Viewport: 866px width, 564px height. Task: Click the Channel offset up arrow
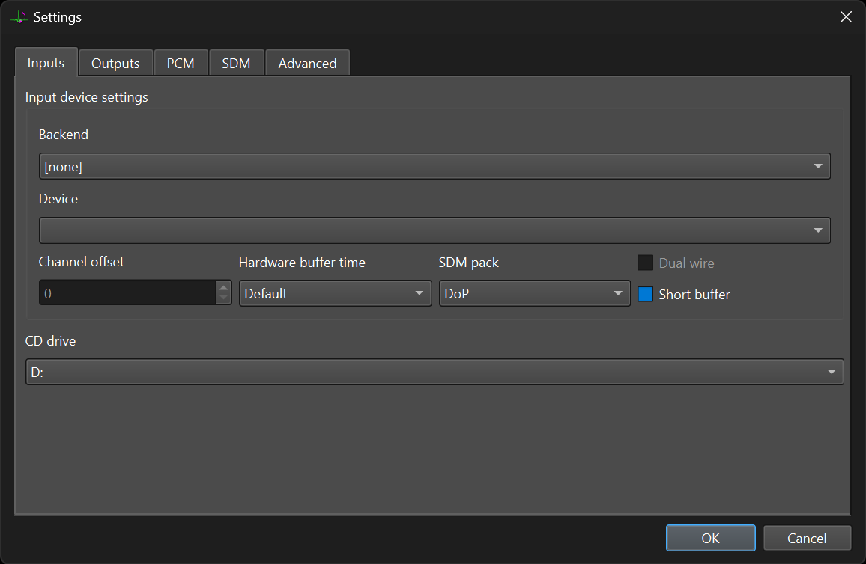click(x=223, y=287)
